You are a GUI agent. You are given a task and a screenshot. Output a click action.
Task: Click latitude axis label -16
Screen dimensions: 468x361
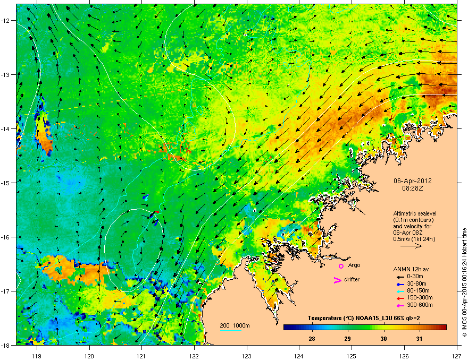point(5,237)
